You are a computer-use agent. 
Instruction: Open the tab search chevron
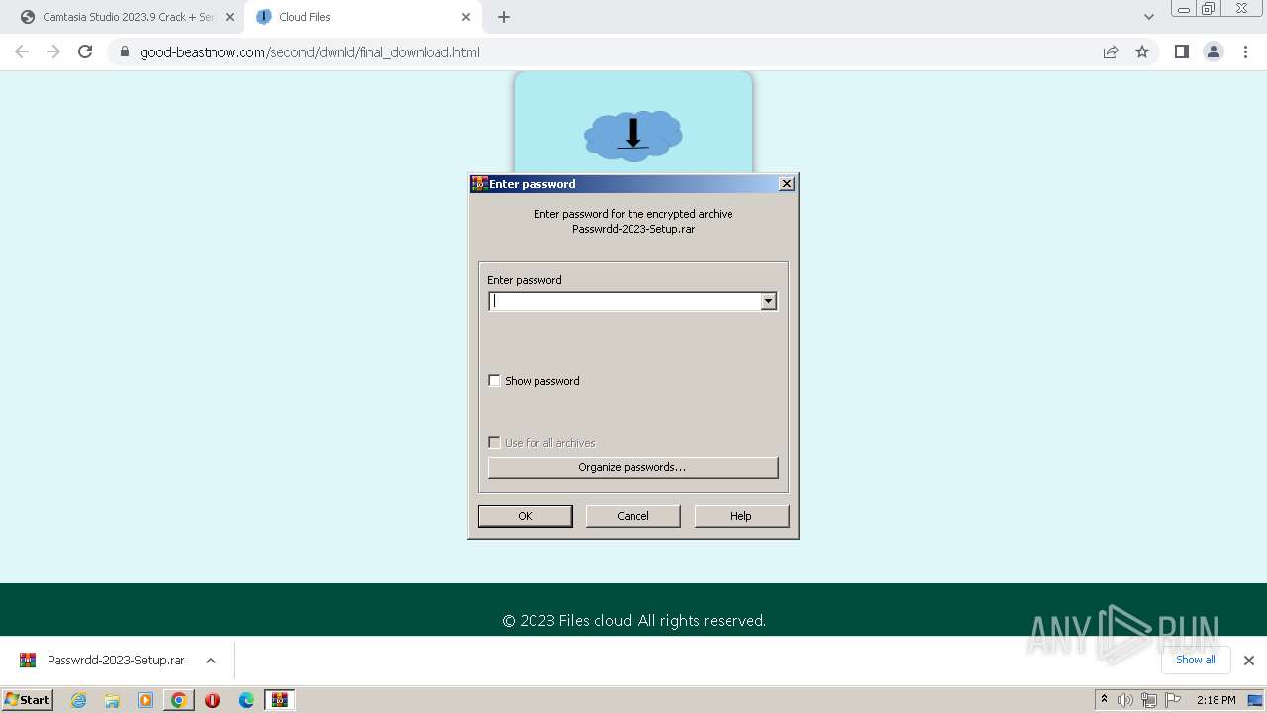(x=1148, y=17)
